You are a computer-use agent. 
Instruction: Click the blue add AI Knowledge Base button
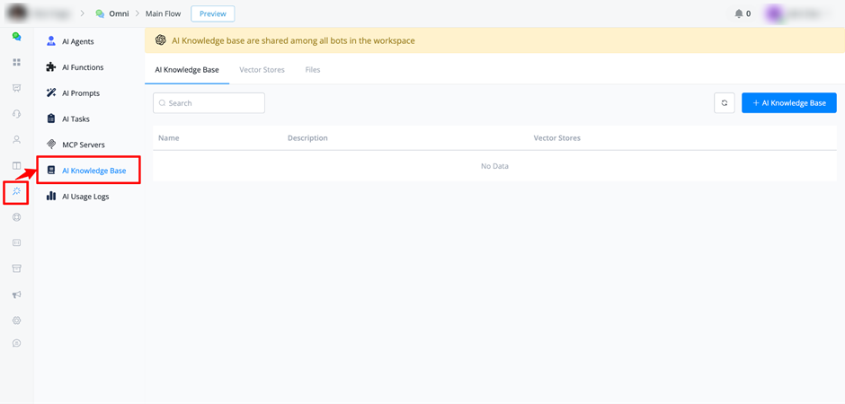pos(789,102)
